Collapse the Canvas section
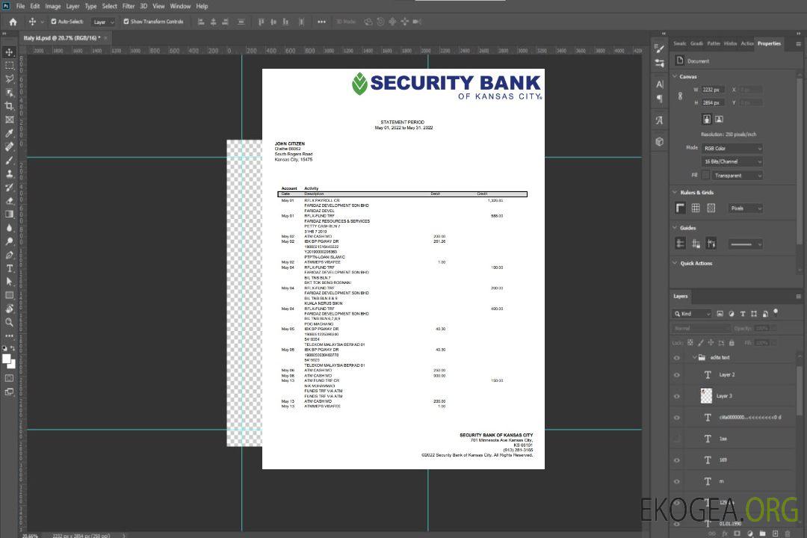This screenshot has height=538, width=807. pos(675,76)
